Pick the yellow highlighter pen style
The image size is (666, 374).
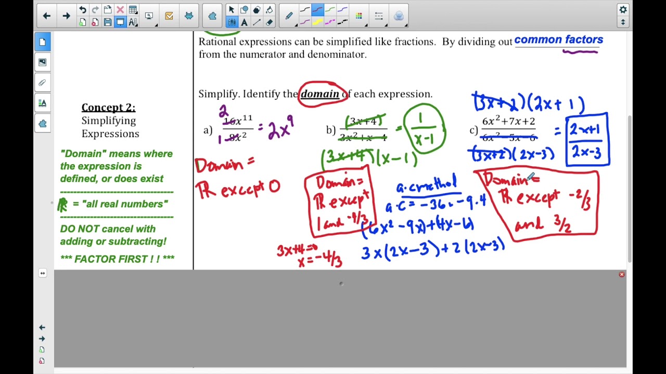(x=317, y=22)
